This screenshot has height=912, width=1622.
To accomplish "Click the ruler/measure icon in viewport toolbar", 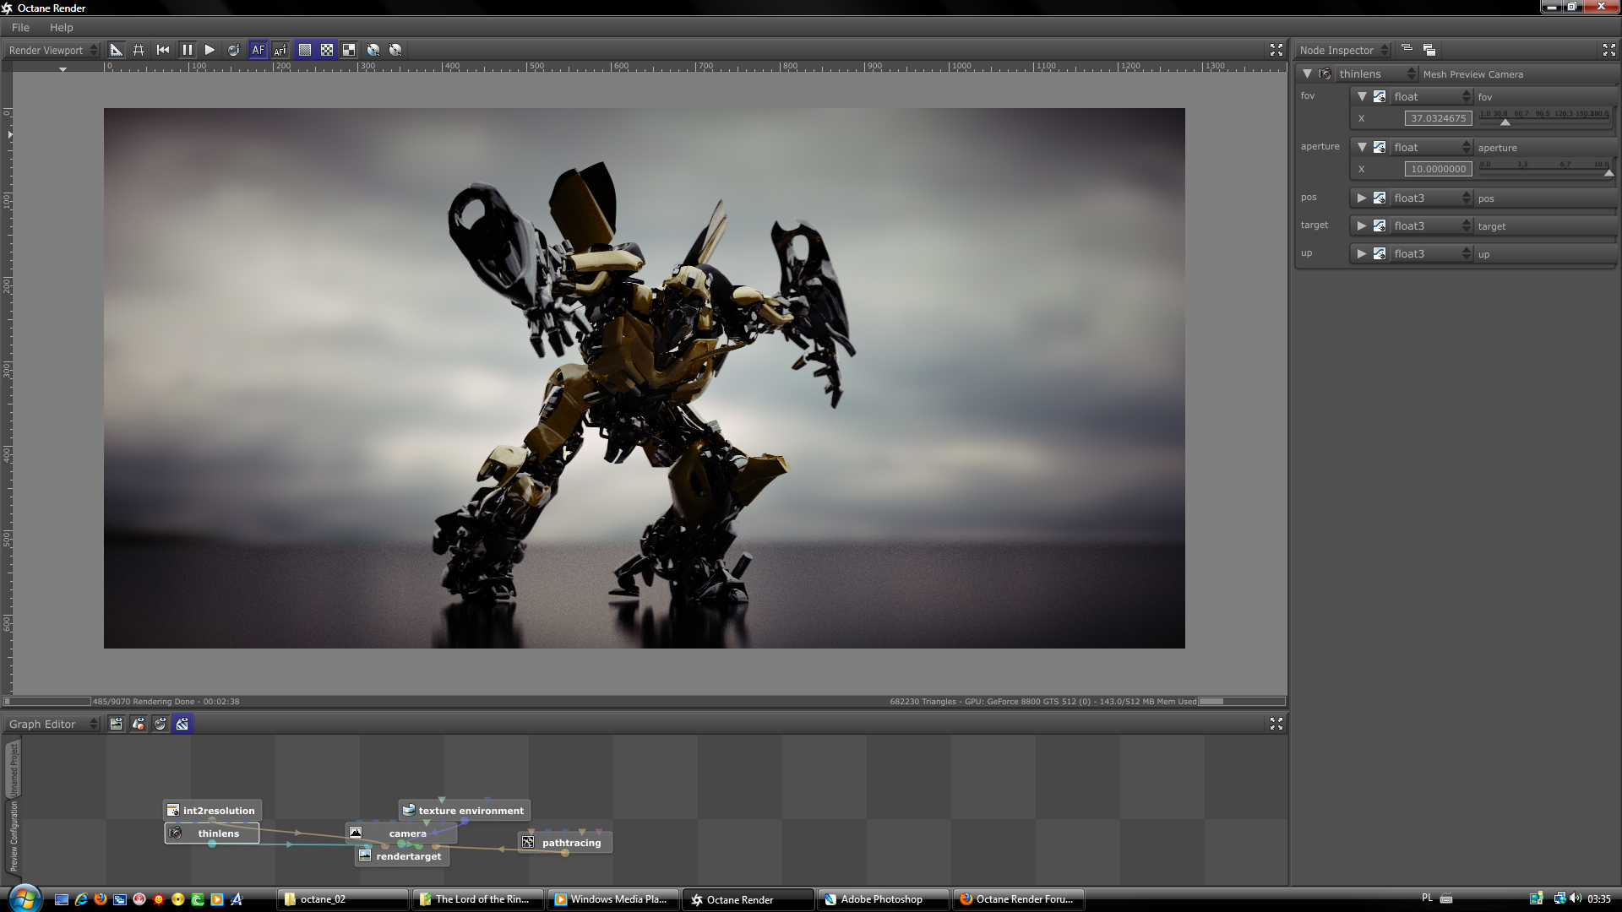I will [x=117, y=50].
